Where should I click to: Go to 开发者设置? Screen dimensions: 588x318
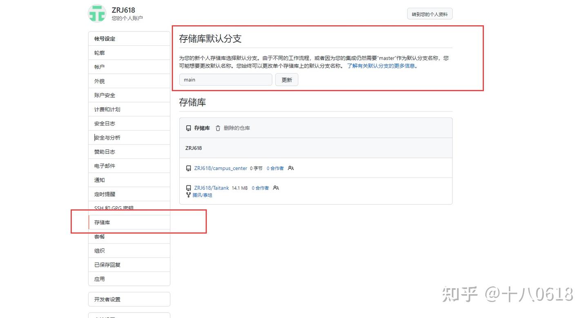129,299
